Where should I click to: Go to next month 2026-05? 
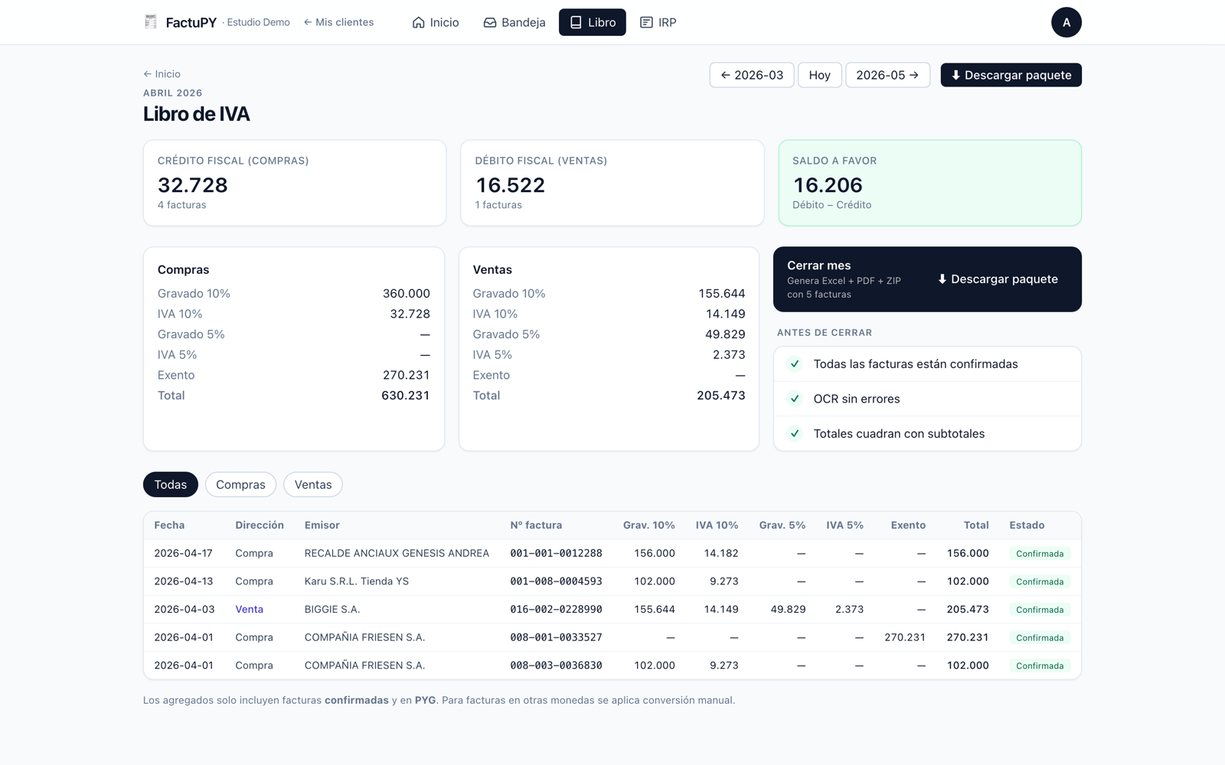[887, 75]
